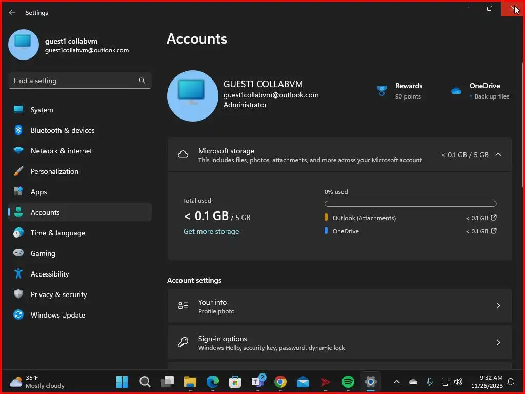Click the OneDrive tray icon
The width and height of the screenshot is (525, 394).
click(413, 382)
